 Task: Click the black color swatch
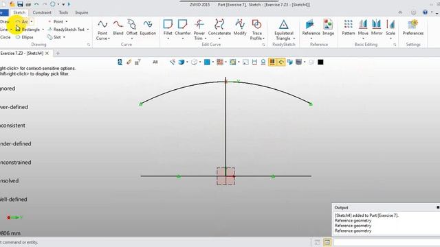(320, 62)
